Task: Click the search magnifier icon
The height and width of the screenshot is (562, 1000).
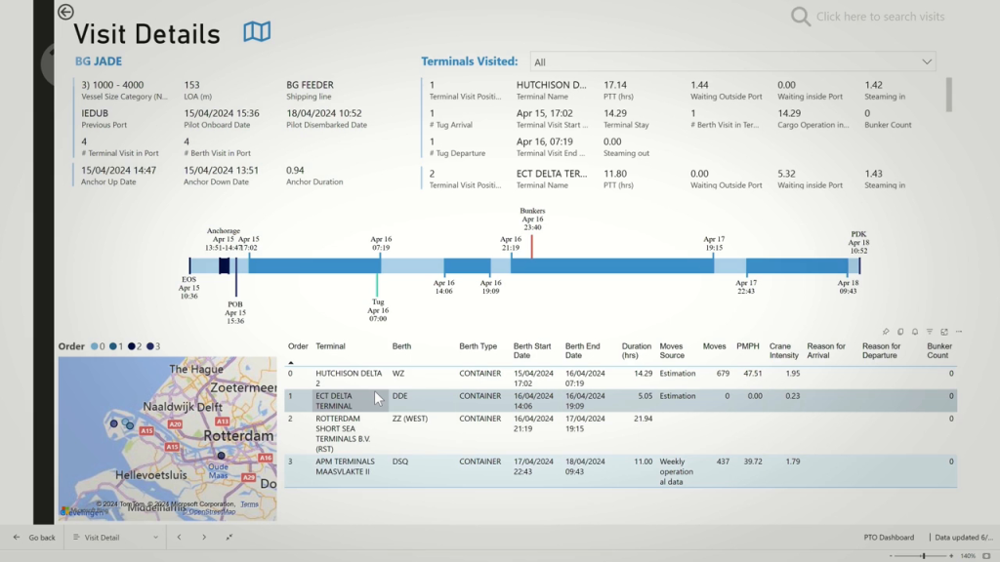Action: 801,17
